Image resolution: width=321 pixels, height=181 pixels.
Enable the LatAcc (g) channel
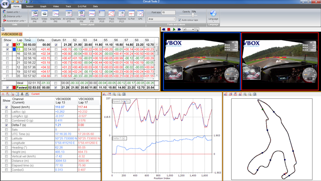tap(7, 112)
